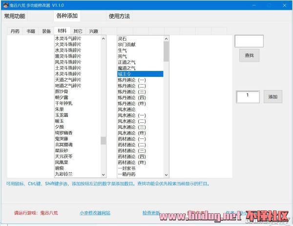
Task: Click the app icon in title bar
Action: tap(5, 4)
